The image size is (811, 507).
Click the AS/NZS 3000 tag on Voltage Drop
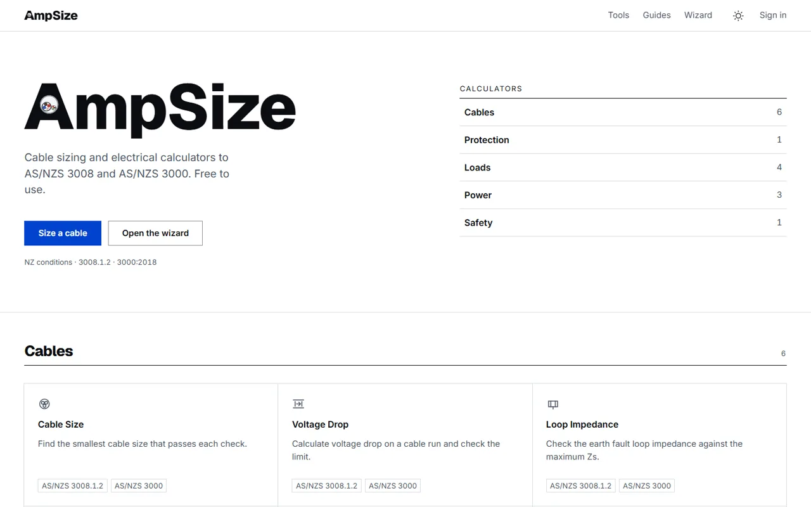(x=393, y=486)
